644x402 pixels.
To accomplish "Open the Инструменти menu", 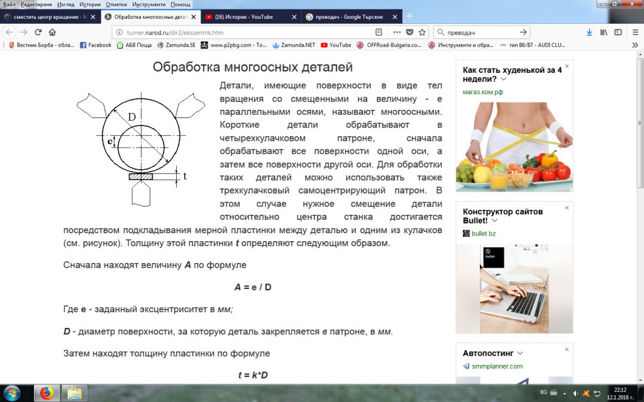I will pyautogui.click(x=148, y=4).
